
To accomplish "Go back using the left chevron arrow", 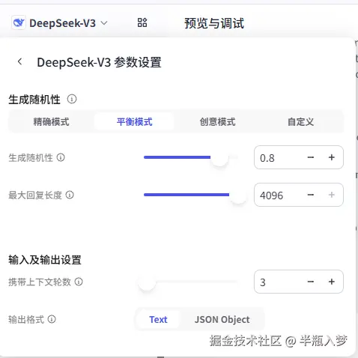I will [20, 61].
